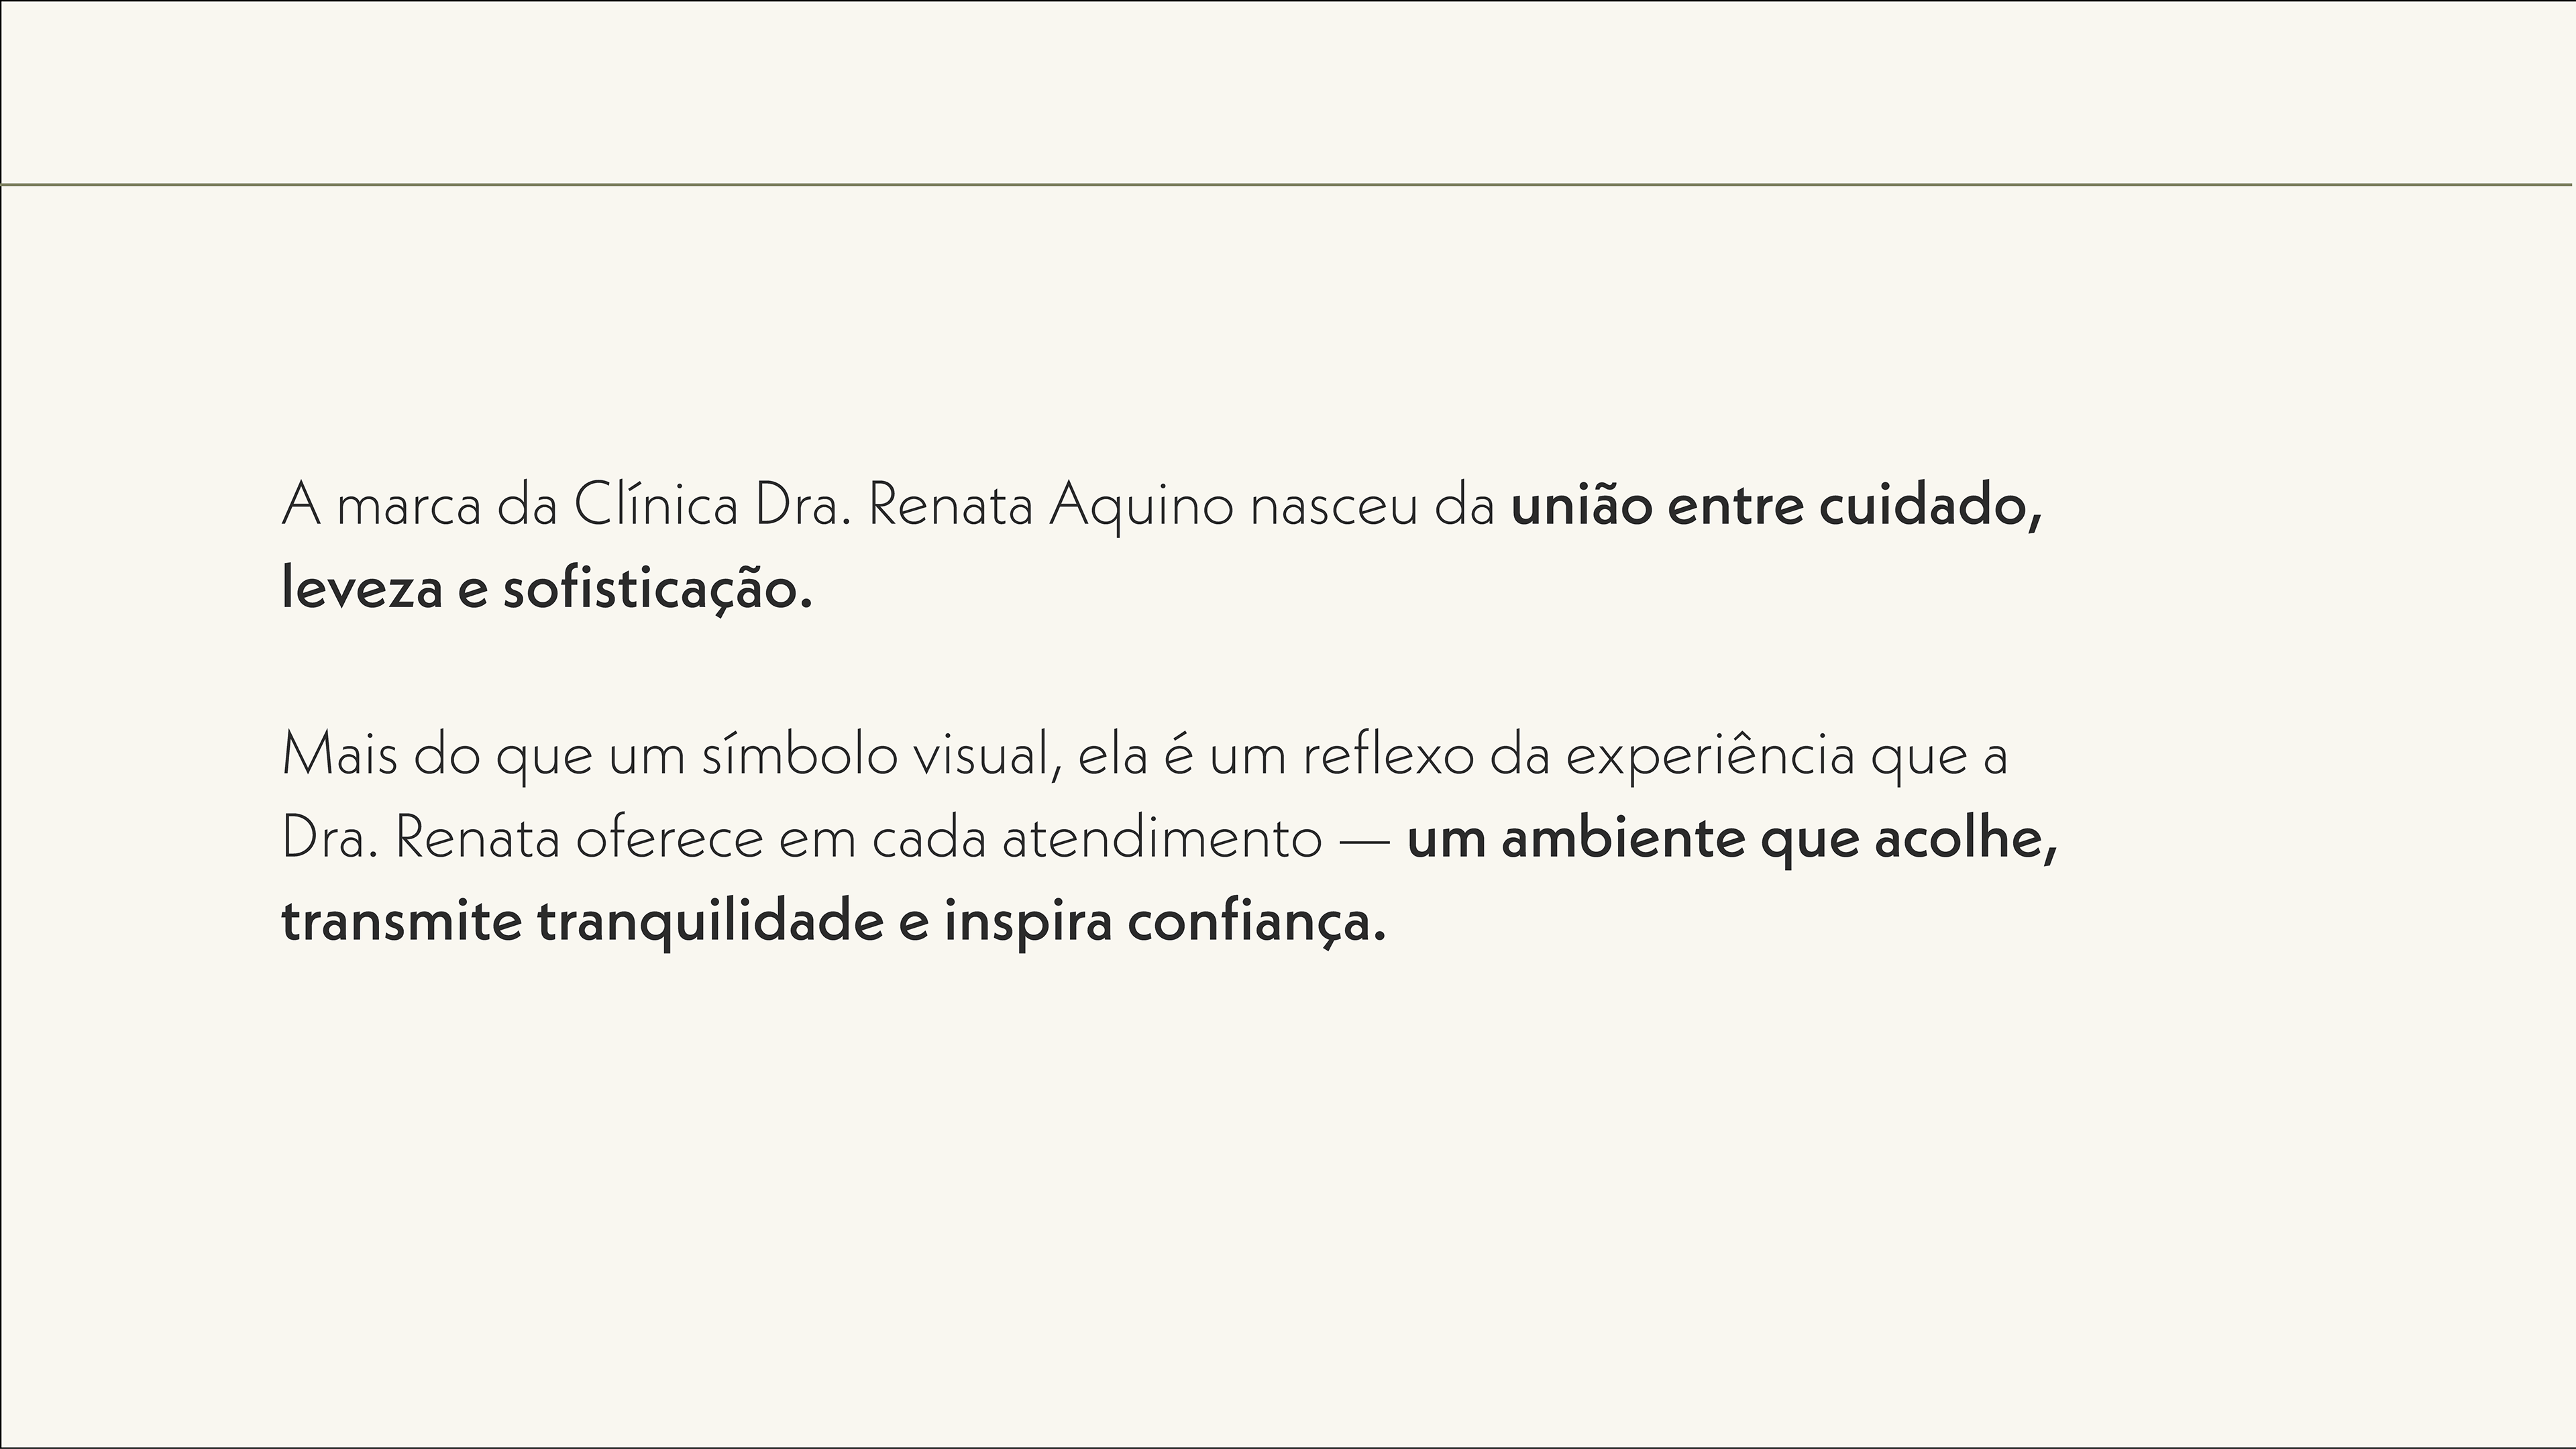The height and width of the screenshot is (1449, 2576).
Task: Click the word "reflexo"
Action: click(x=1387, y=756)
